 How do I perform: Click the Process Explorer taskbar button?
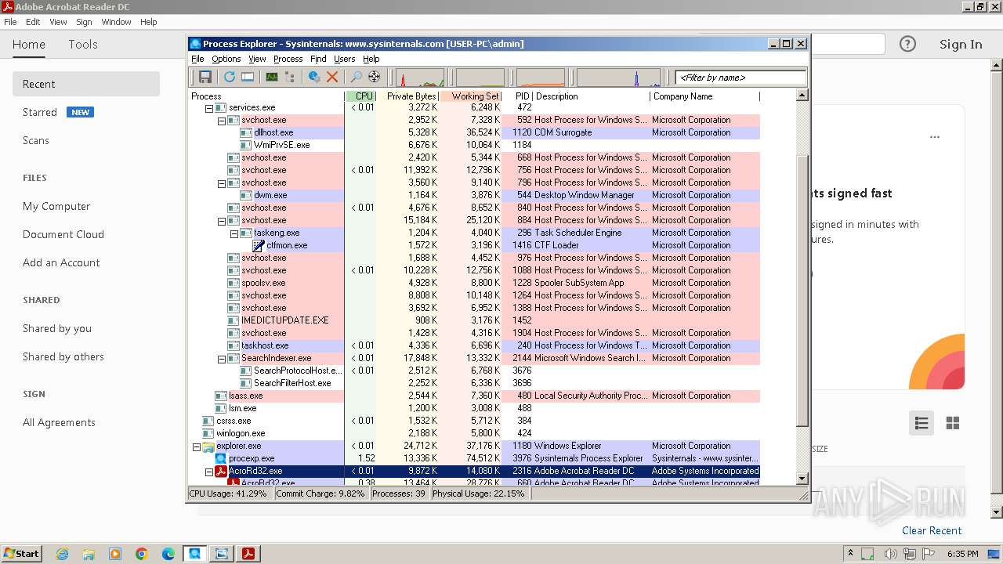point(195,554)
